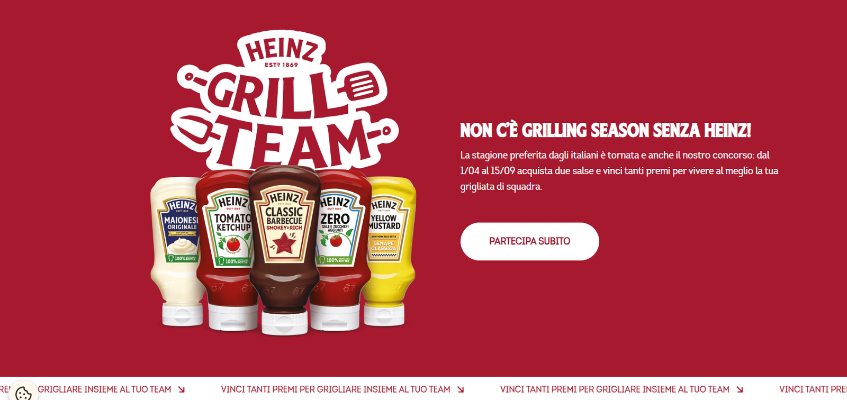Click the contest description paragraph
Image resolution: width=847 pixels, height=400 pixels.
click(619, 171)
